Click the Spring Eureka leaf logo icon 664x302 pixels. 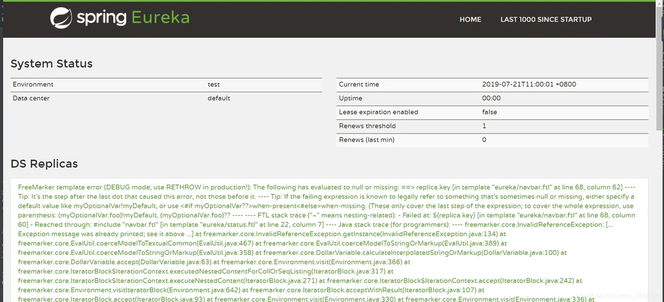pos(61,19)
